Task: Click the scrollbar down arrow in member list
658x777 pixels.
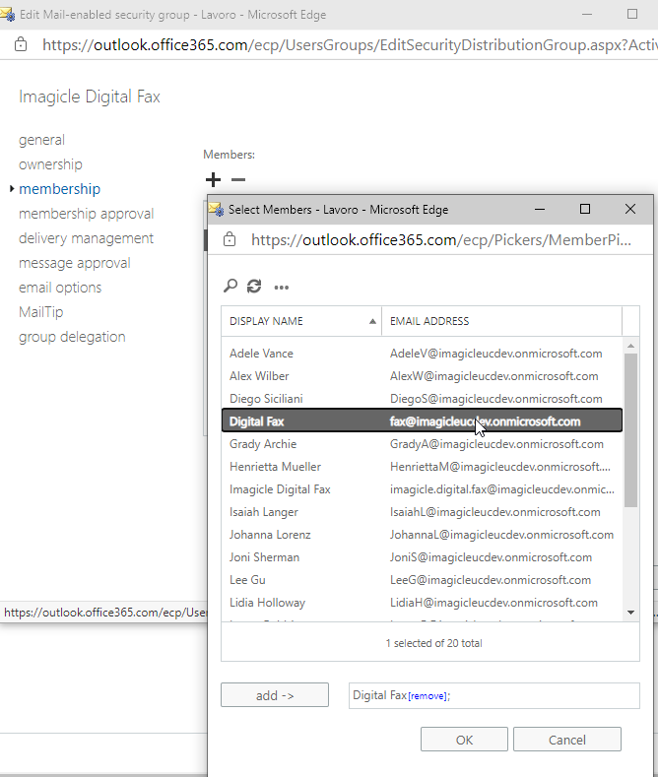Action: click(x=631, y=612)
